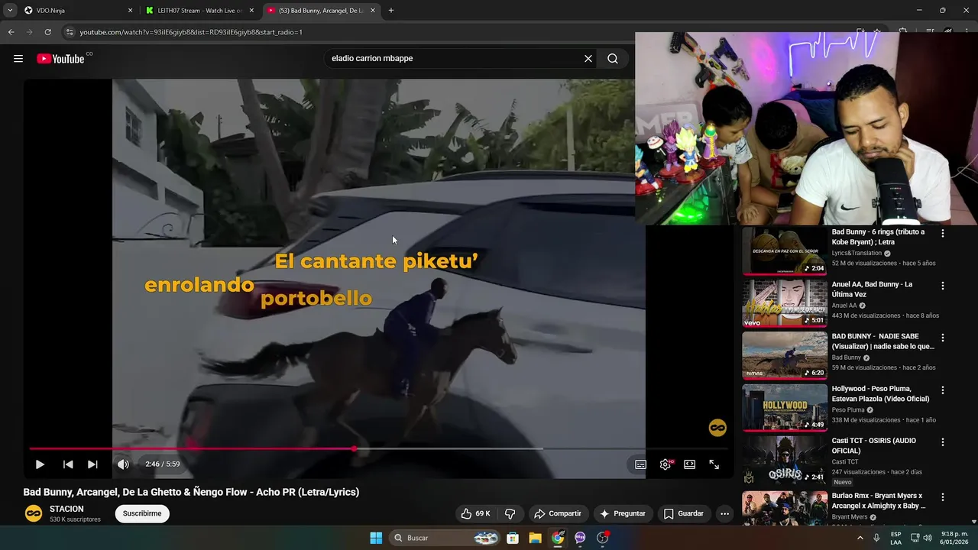Close the VDO.Ninja tab
This screenshot has width=978, height=550.
click(130, 11)
